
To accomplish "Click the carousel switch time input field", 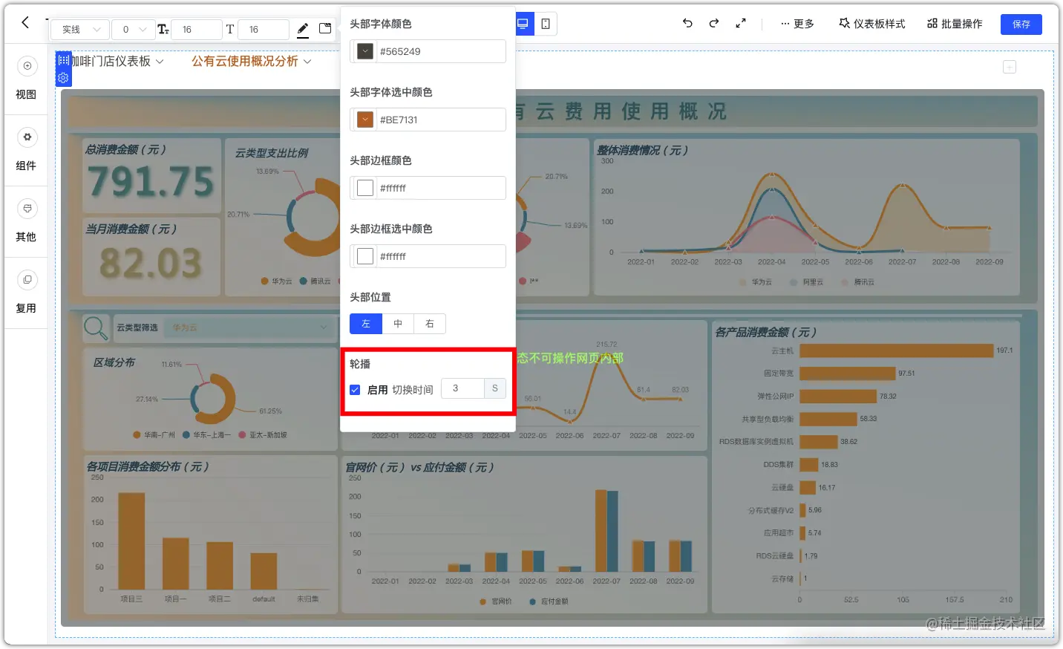I will [462, 388].
